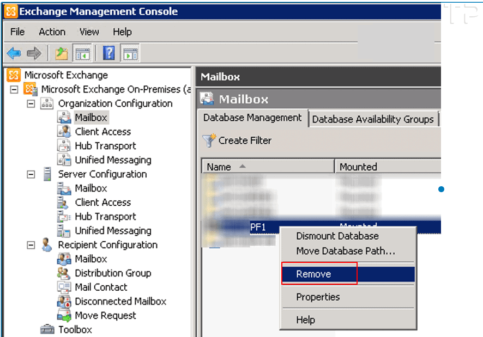This screenshot has height=337, width=483.
Task: Select the Disconnected Mailbox tree item
Action: click(120, 301)
